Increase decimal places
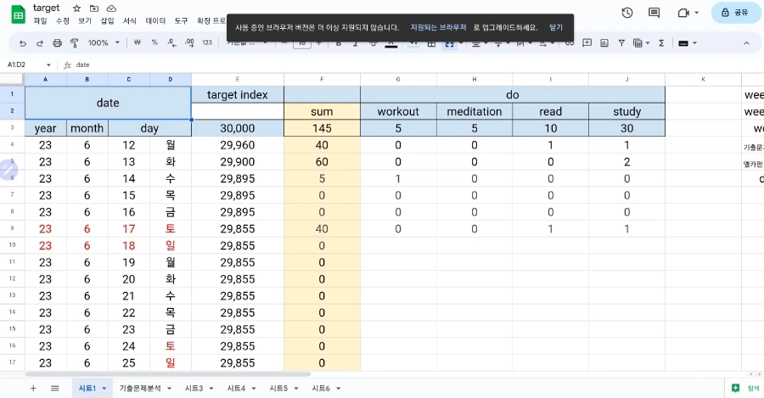Viewport: 764px width, 398px height. coord(189,43)
